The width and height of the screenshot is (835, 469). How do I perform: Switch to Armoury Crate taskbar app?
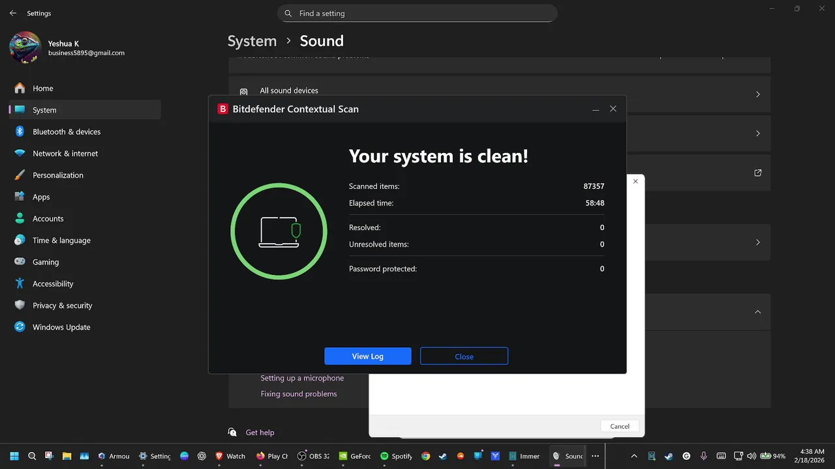113,456
